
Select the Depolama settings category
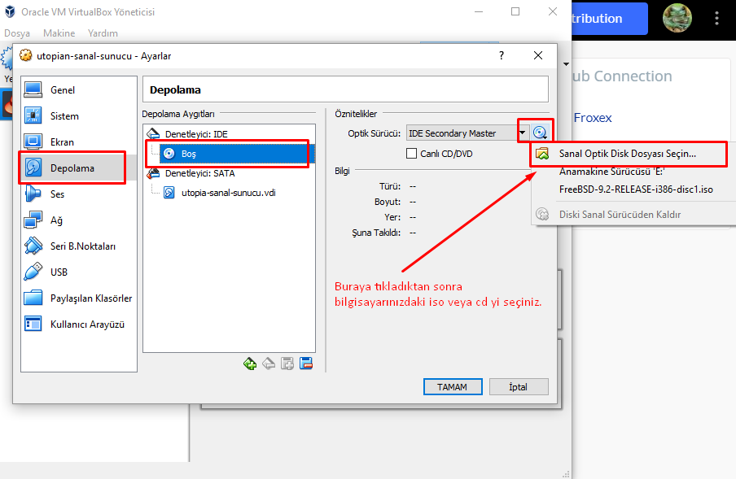tap(79, 168)
